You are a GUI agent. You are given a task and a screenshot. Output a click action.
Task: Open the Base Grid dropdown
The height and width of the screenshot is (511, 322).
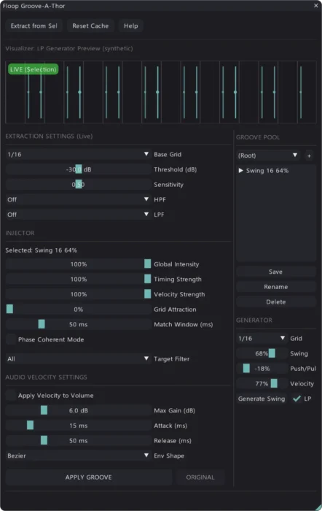79,154
